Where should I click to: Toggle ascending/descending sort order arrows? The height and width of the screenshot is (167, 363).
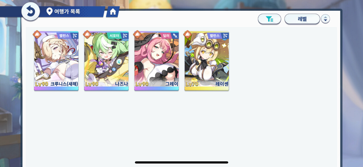[x=325, y=19]
